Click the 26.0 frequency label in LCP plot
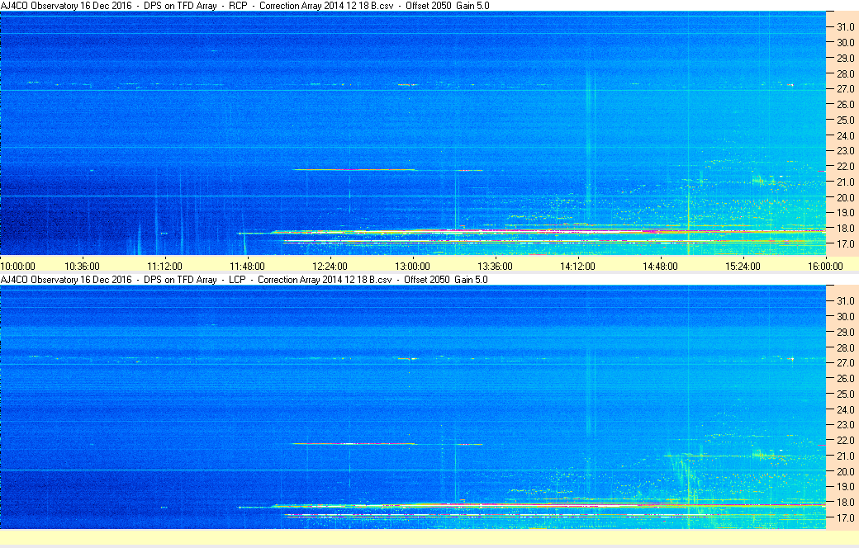The width and height of the screenshot is (859, 548). point(845,378)
